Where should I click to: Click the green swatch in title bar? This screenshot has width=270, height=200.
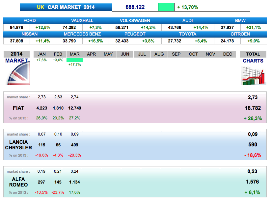click(x=166, y=7)
